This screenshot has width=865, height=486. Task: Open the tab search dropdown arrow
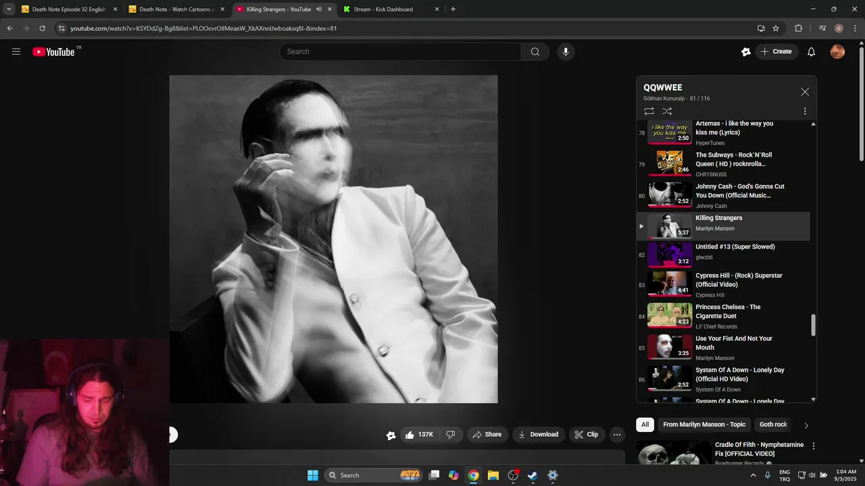(9, 9)
